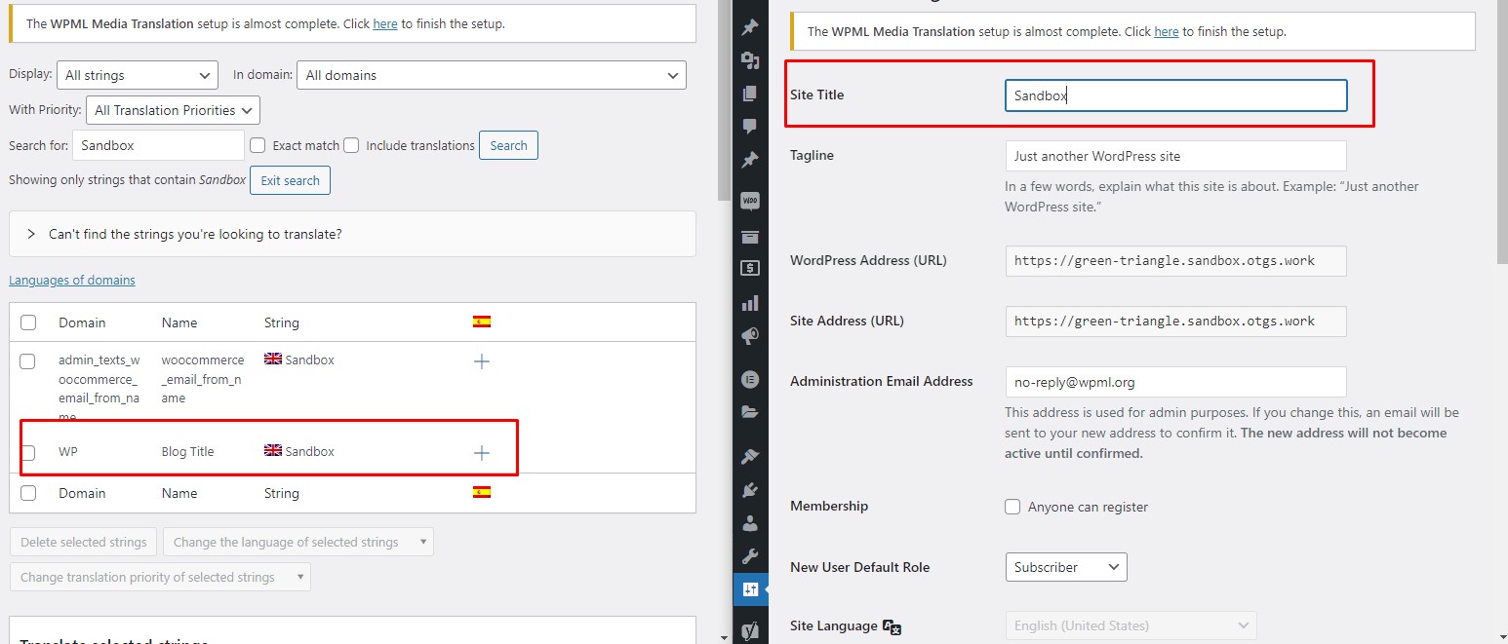
Task: Click 'admin_texts_woocommerce_email_from_name' domain cell
Action: (99, 388)
